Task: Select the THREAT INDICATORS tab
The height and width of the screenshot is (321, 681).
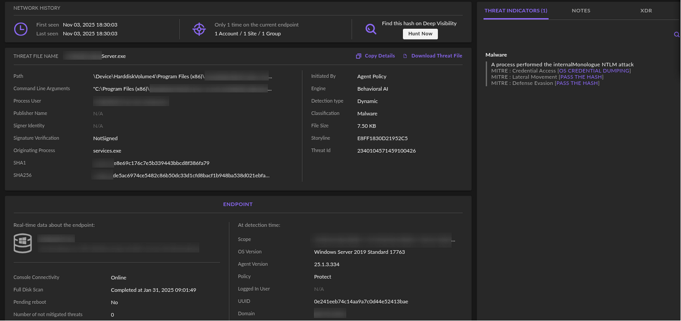Action: tap(516, 10)
